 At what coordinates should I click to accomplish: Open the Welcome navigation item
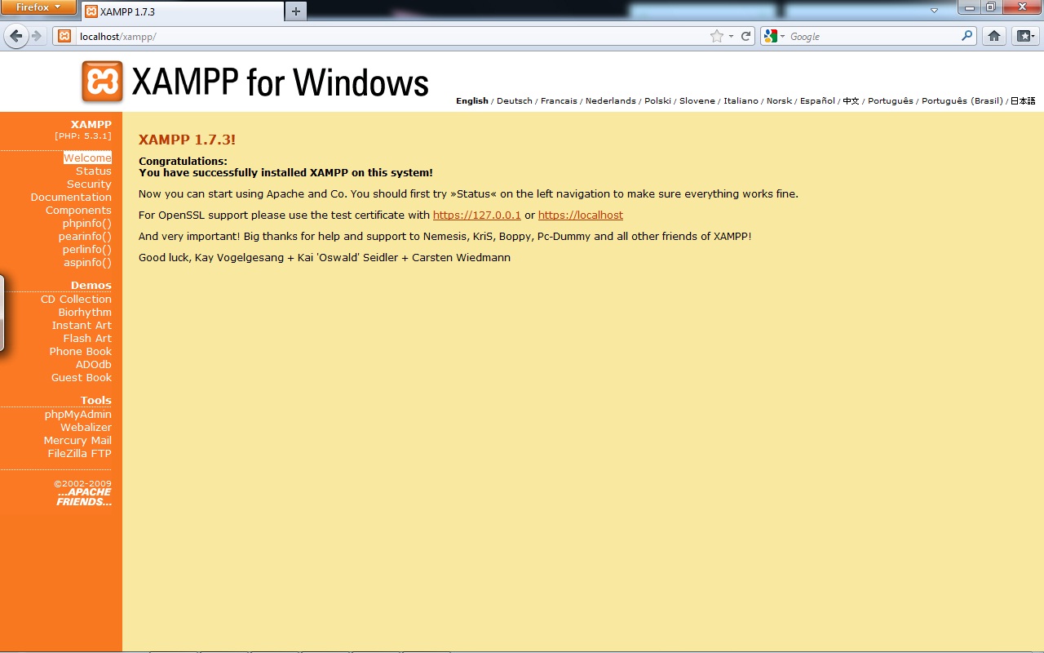pyautogui.click(x=87, y=158)
